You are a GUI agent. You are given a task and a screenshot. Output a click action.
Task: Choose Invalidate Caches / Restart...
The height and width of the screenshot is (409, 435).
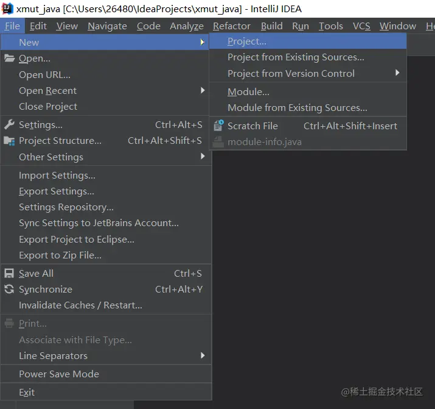[106, 305]
